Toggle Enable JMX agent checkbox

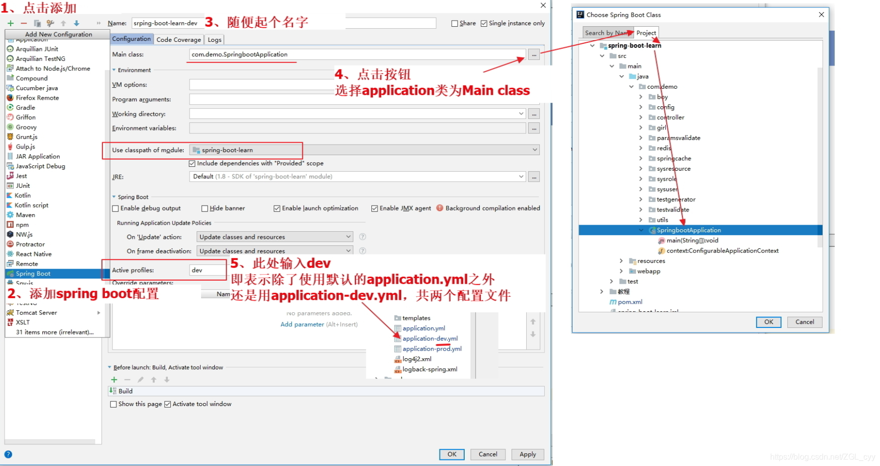pyautogui.click(x=374, y=208)
